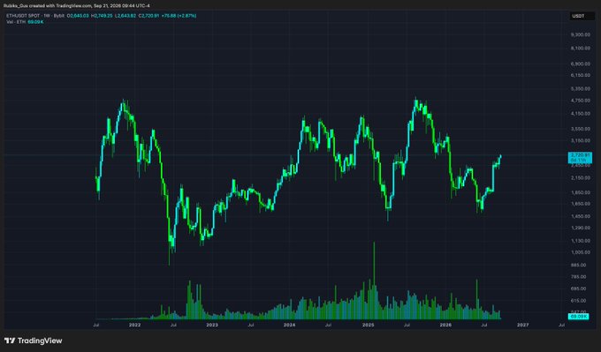
Task: Click the 6,900.00 price scale label
Action: (x=581, y=64)
